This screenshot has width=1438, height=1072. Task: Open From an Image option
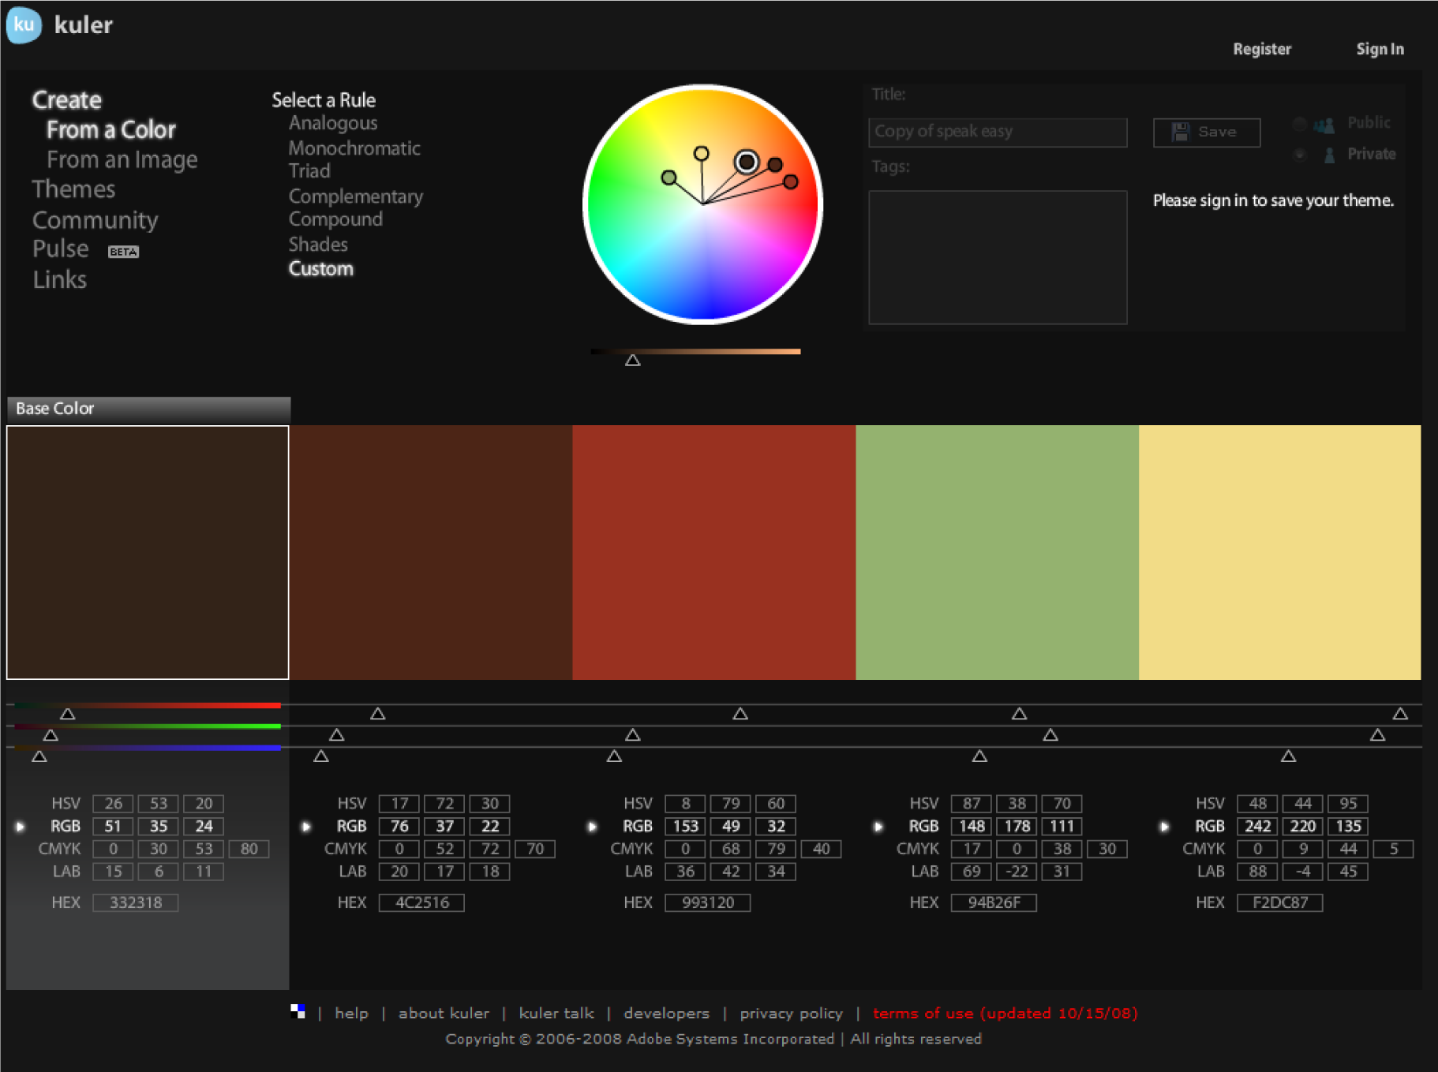pos(122,159)
